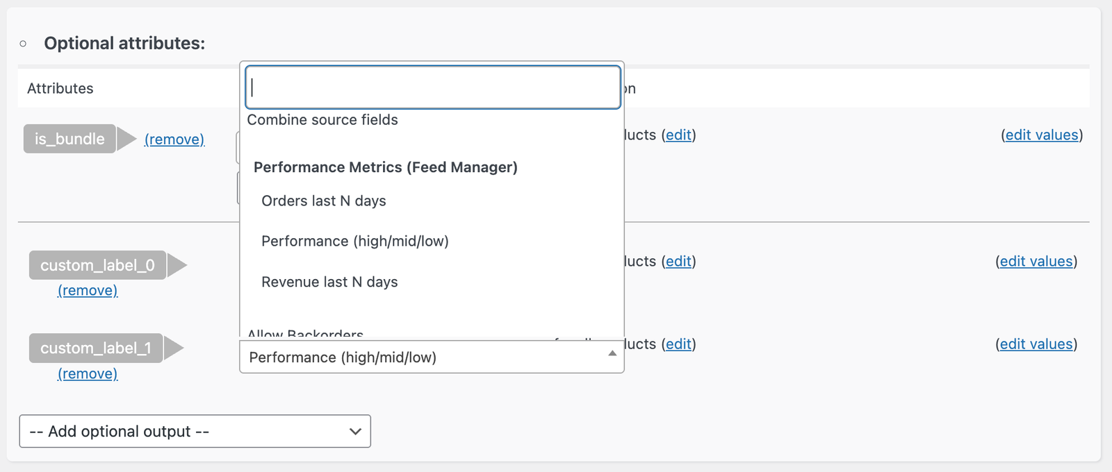Click the custom_label_1 attribute tag

pos(96,348)
